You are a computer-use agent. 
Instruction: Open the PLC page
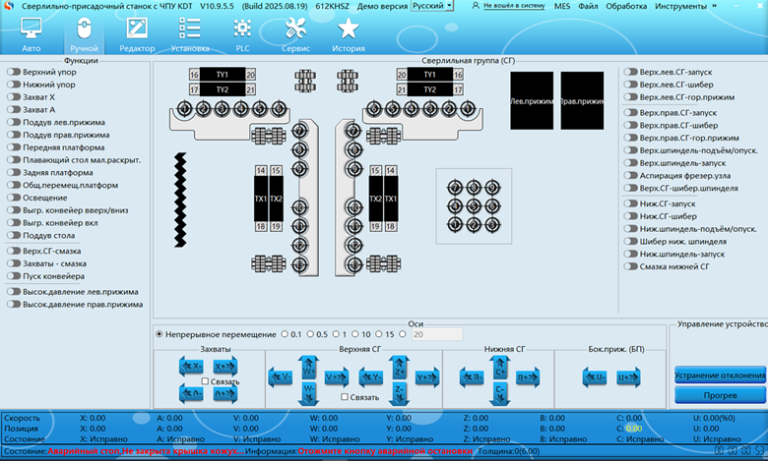pyautogui.click(x=242, y=34)
